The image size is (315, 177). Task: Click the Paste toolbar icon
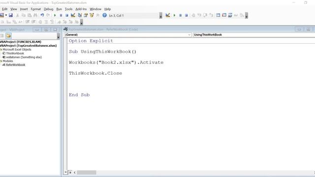(30, 15)
